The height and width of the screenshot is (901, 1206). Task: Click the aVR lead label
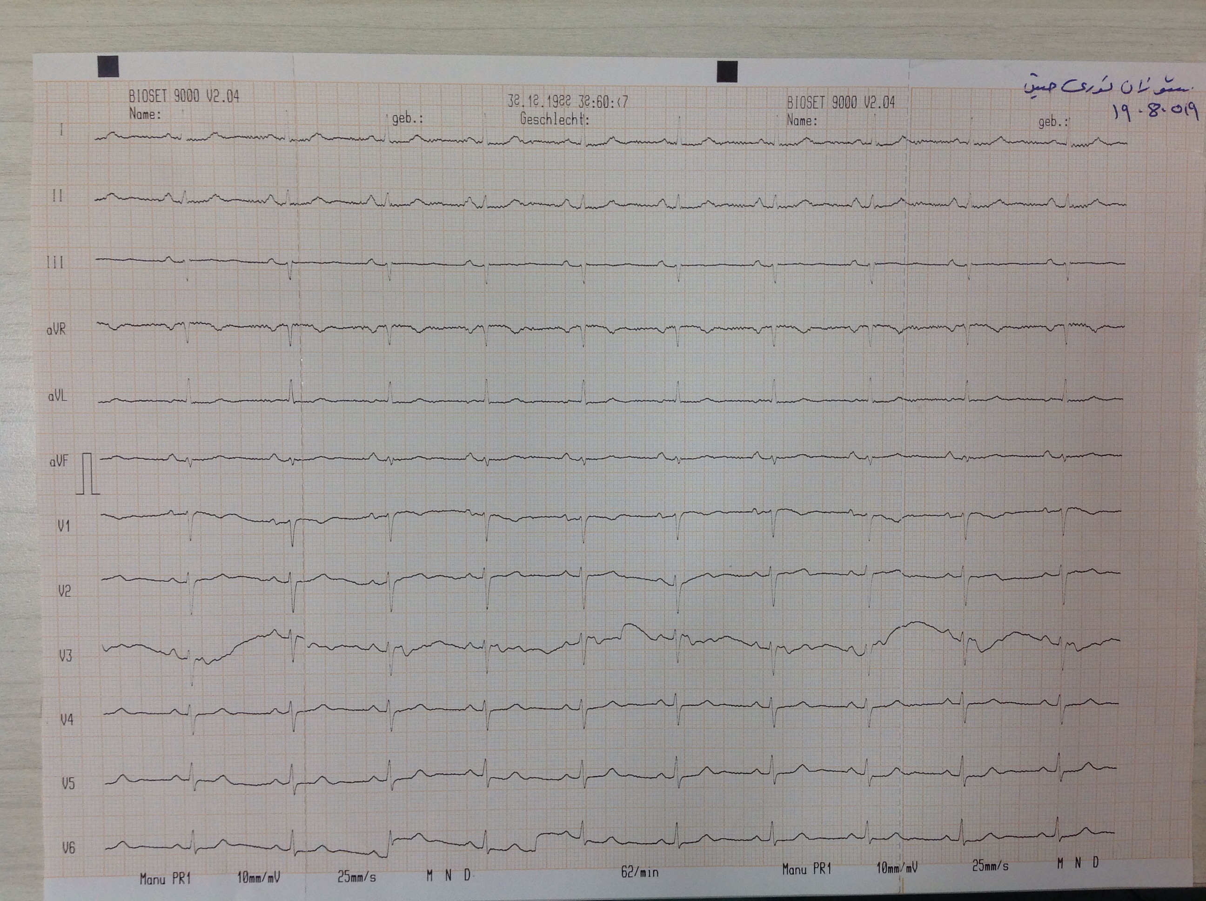tap(57, 330)
